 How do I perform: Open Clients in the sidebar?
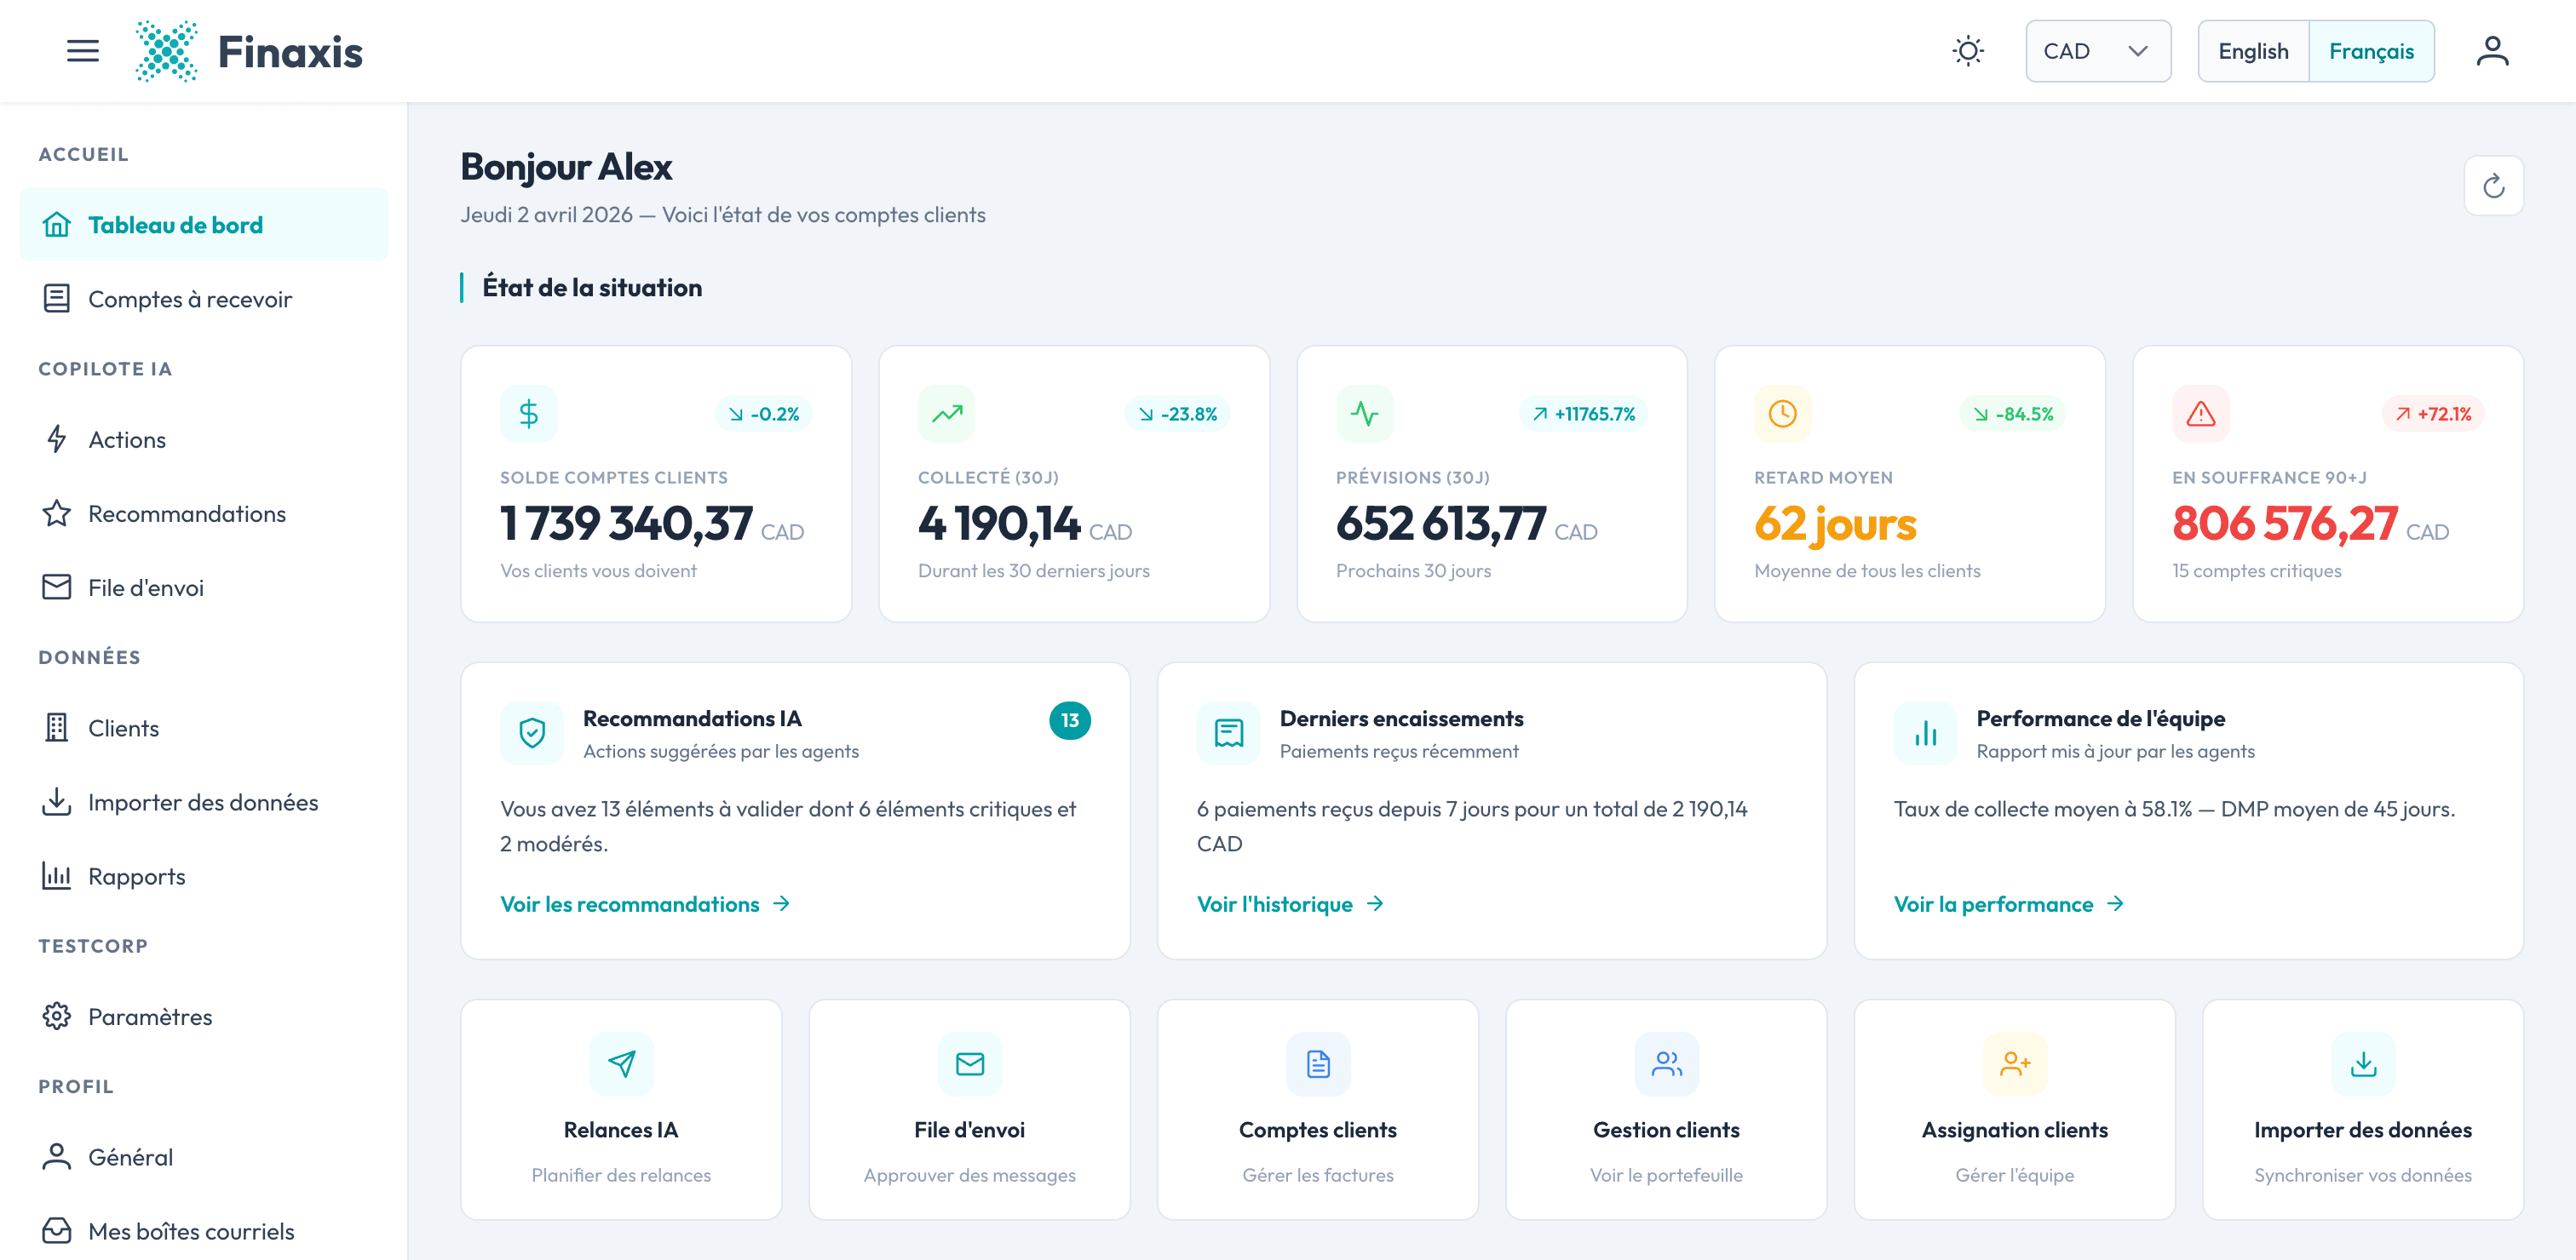(x=204, y=729)
